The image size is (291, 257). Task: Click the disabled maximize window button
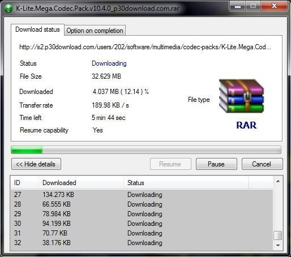point(253,6)
